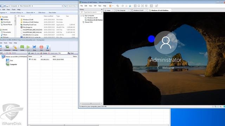This screenshot has height=126, width=225.
Task: Open File menu in VMware Workstation
Action: point(82,6)
